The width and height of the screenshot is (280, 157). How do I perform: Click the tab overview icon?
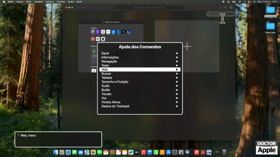click(x=231, y=7)
